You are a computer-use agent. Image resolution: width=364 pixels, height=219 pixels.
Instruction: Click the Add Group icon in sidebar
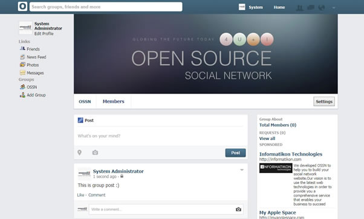[22, 95]
